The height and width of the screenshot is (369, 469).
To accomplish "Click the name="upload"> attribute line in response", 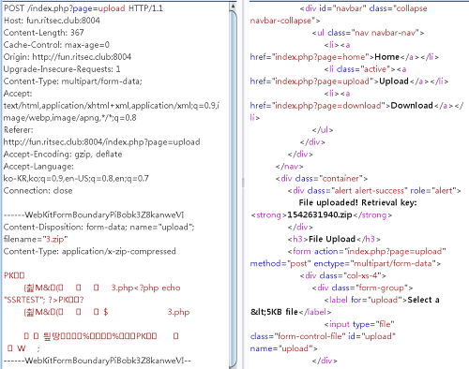I will 283,349.
